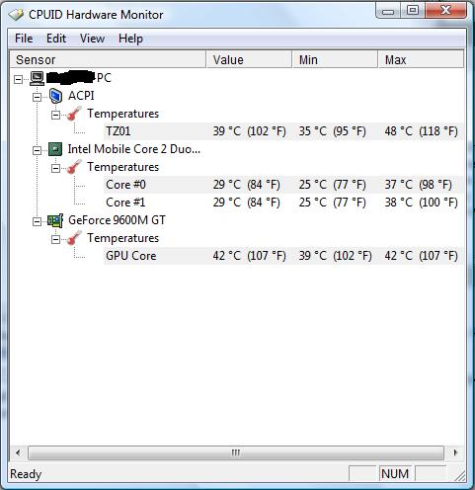
Task: Click the window resize grip corner
Action: (x=459, y=475)
